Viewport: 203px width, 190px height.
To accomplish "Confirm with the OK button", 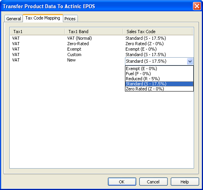I will (122, 182).
